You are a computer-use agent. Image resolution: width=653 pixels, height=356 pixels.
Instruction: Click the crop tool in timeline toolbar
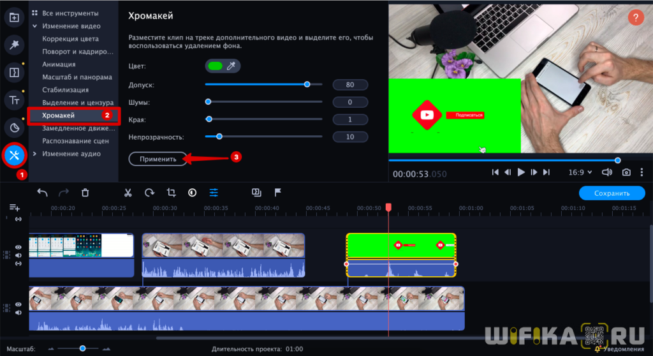point(171,193)
